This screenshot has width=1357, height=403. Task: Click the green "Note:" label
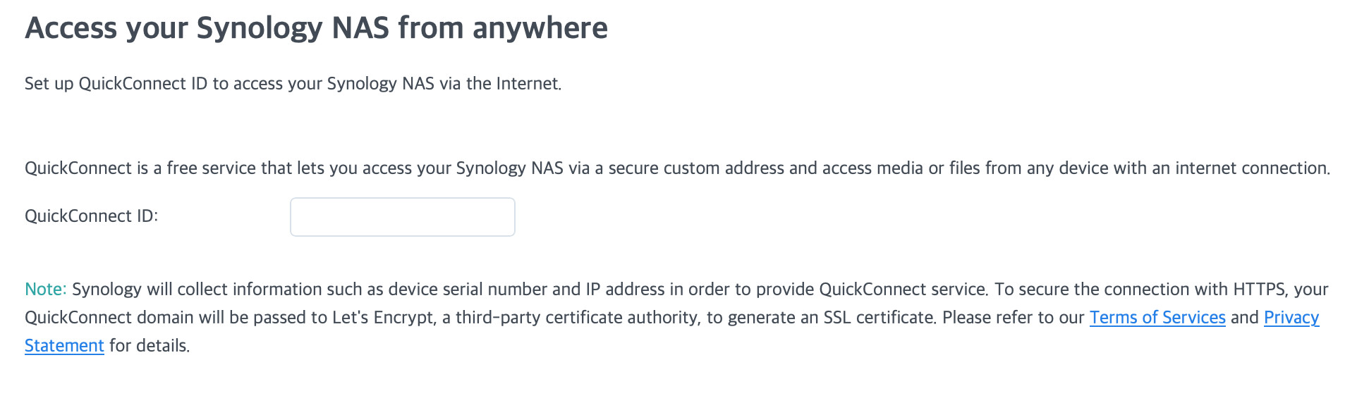[x=45, y=290]
